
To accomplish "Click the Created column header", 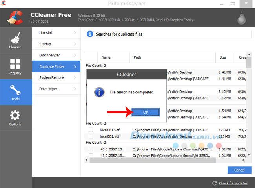I will 240,57.
